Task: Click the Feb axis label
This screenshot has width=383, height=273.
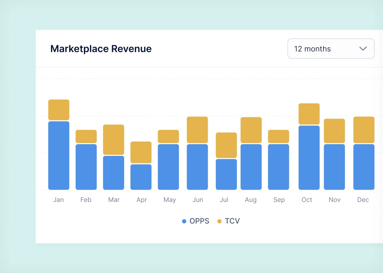Action: point(86,200)
